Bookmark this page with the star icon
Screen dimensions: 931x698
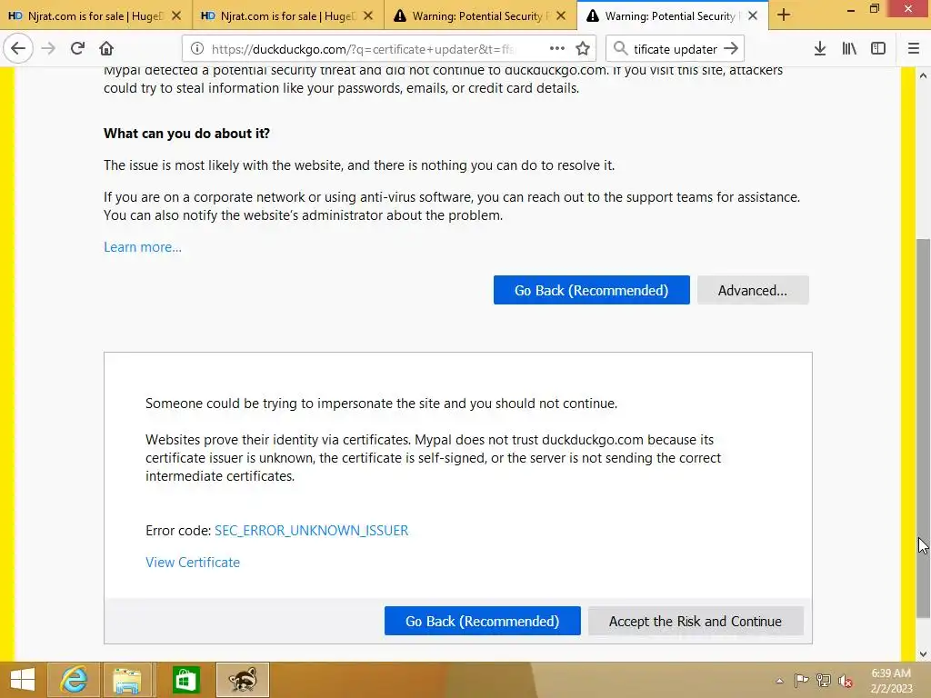pos(583,49)
